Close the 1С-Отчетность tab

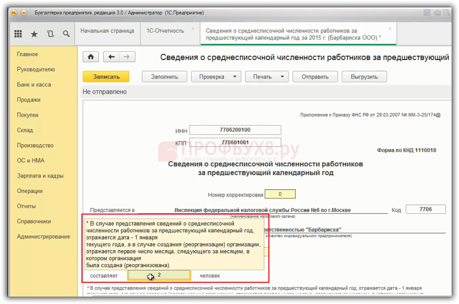pos(193,29)
